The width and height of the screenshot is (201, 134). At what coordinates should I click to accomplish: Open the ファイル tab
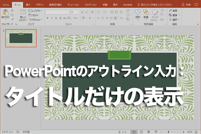click(6, 5)
